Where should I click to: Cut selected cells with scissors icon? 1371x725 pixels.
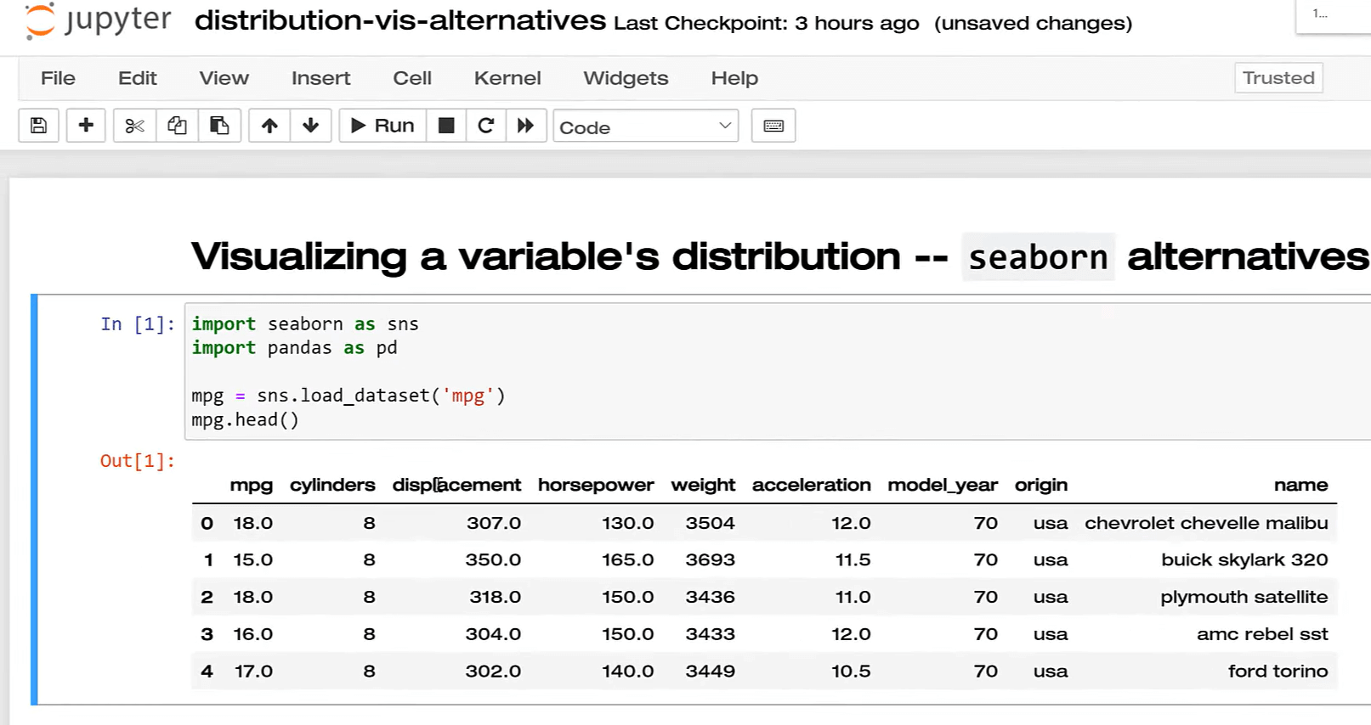point(134,126)
